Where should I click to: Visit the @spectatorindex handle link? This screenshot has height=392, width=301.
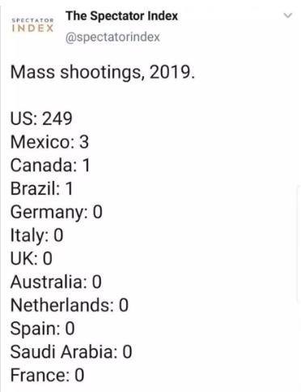point(112,37)
